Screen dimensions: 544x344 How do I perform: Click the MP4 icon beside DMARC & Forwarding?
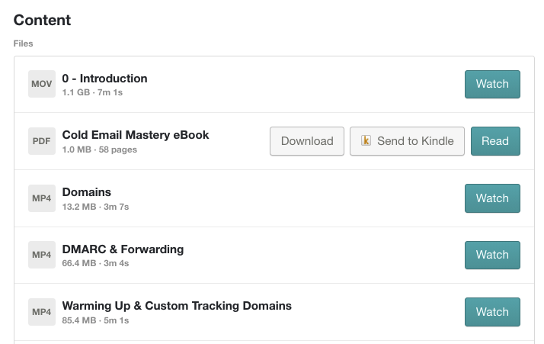(42, 255)
